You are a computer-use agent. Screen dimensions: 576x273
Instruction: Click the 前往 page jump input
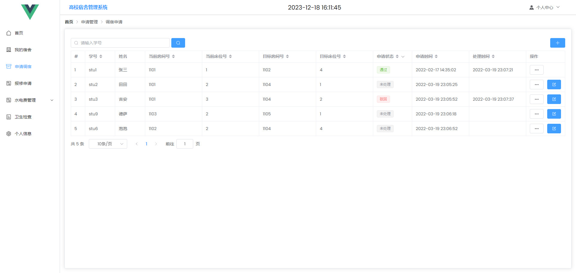pyautogui.click(x=185, y=144)
